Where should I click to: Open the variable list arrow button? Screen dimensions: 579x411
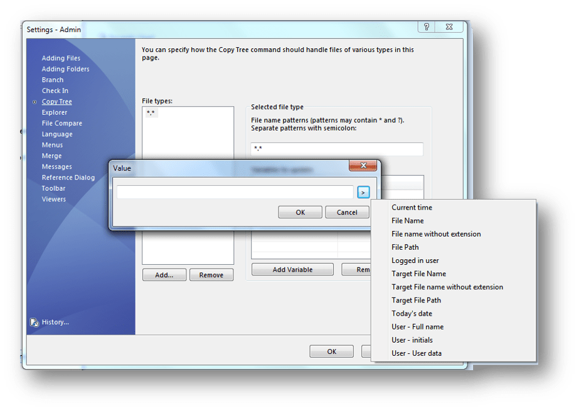[363, 192]
